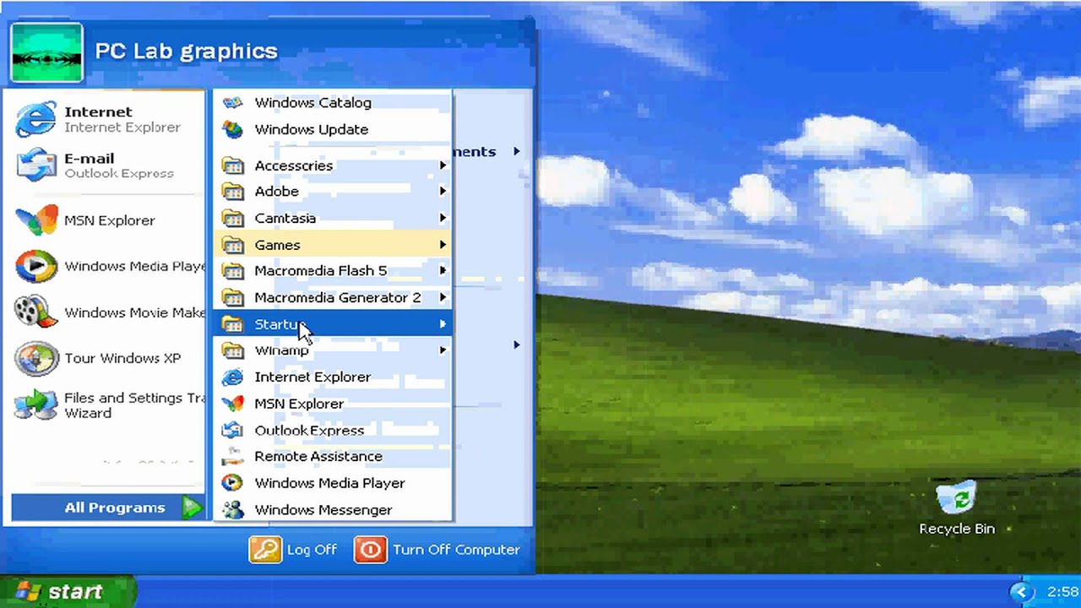
Task: Click Windows Media Player icon in programs list
Action: 232,483
